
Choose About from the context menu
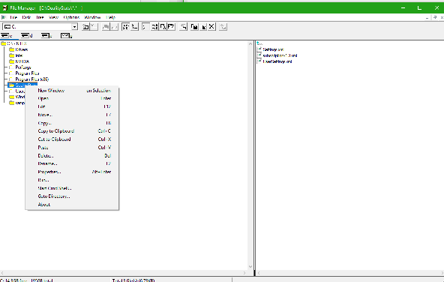[x=72, y=205]
